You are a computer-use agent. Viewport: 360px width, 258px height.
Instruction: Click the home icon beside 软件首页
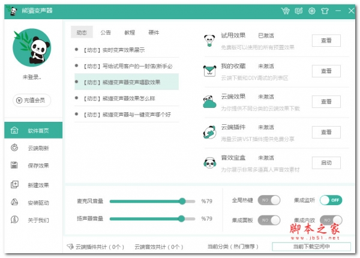[14, 130]
